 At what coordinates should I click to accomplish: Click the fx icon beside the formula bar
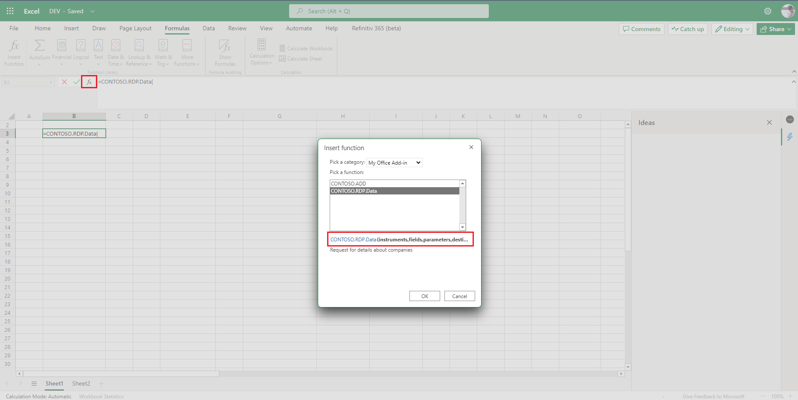[x=89, y=81]
